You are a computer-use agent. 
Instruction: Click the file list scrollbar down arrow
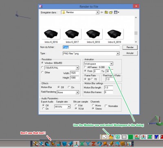point(136,42)
